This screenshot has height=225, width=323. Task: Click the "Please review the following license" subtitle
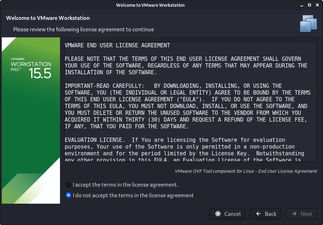83,30
